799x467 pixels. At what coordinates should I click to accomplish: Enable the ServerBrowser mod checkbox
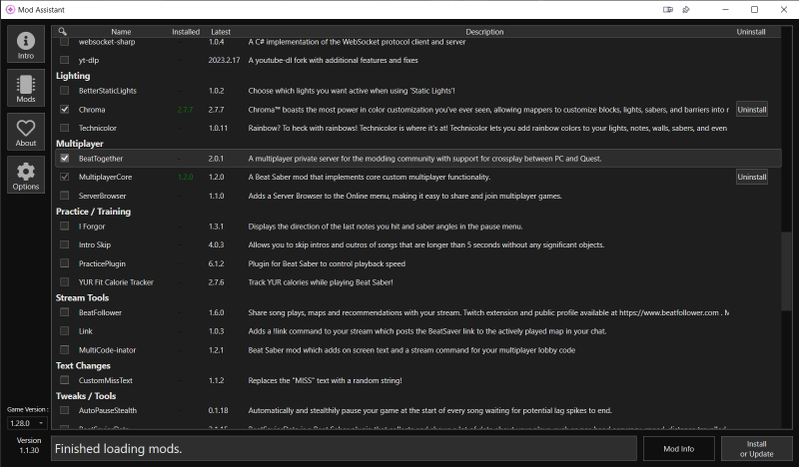65,196
